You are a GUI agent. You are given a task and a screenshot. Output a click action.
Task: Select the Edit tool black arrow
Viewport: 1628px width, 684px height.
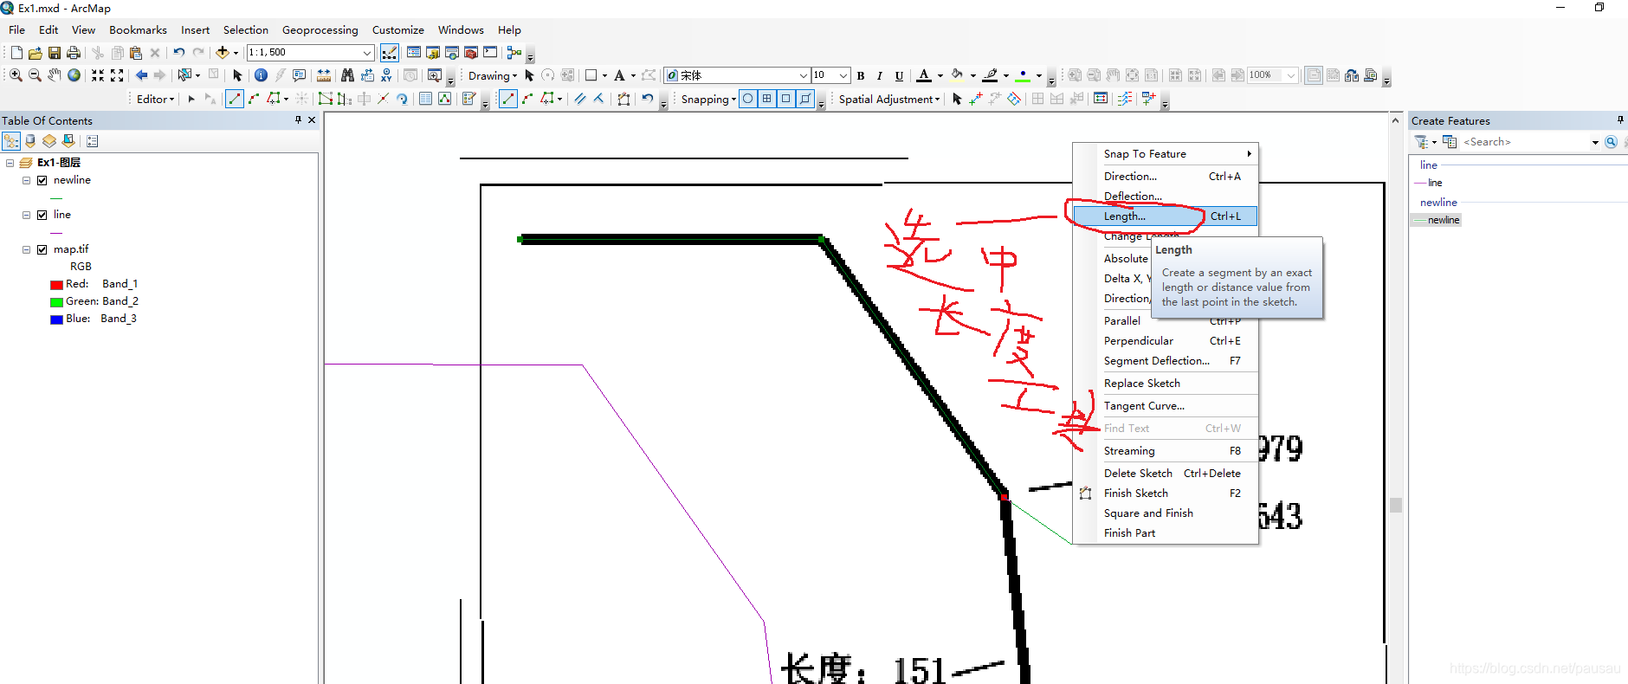(x=191, y=99)
